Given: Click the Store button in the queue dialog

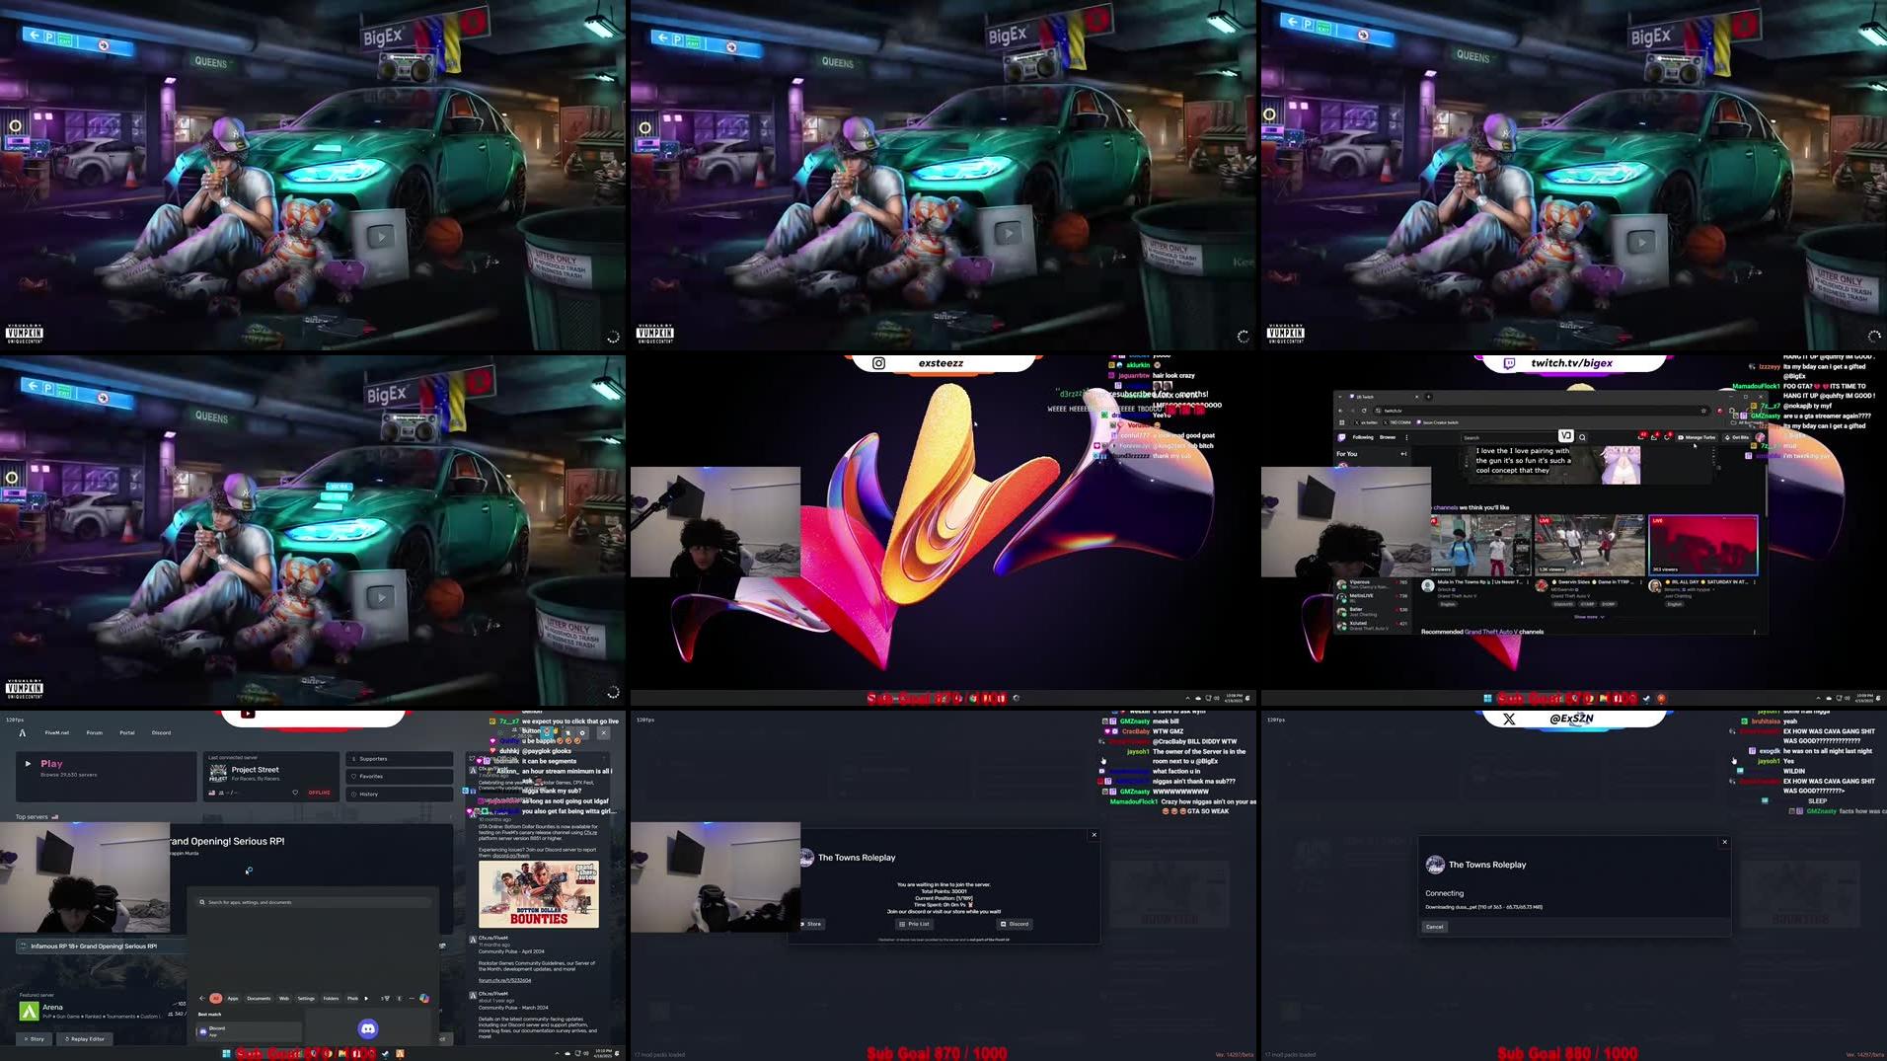Looking at the screenshot, I should 810,924.
